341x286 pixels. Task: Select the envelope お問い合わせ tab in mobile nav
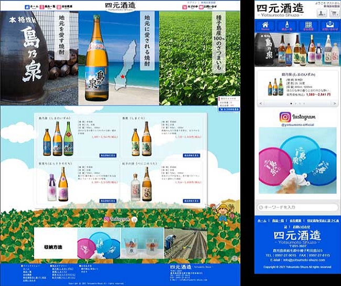point(330,26)
